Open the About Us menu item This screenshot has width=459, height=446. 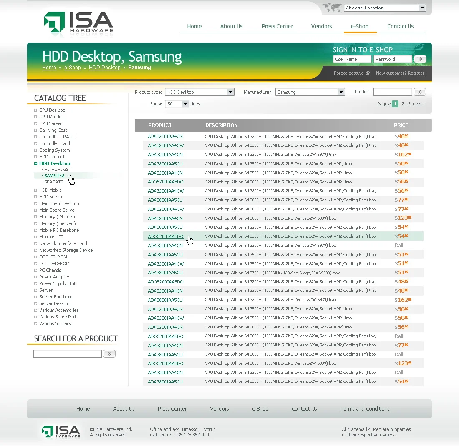tap(231, 26)
